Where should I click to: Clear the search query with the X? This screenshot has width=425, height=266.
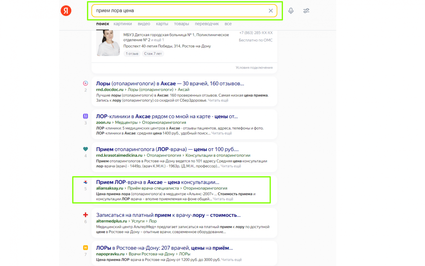point(271,11)
